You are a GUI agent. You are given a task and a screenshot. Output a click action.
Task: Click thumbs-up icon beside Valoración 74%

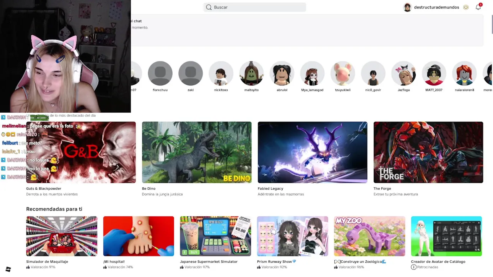[105, 267]
